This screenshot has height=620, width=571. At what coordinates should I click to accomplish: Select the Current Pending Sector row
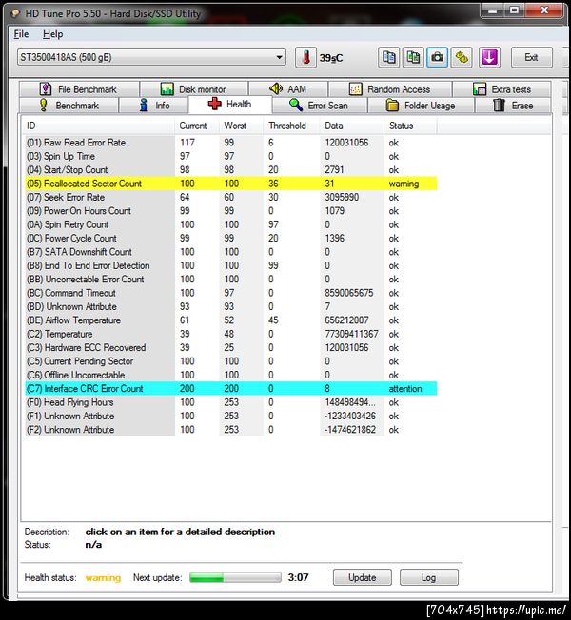[x=231, y=361]
